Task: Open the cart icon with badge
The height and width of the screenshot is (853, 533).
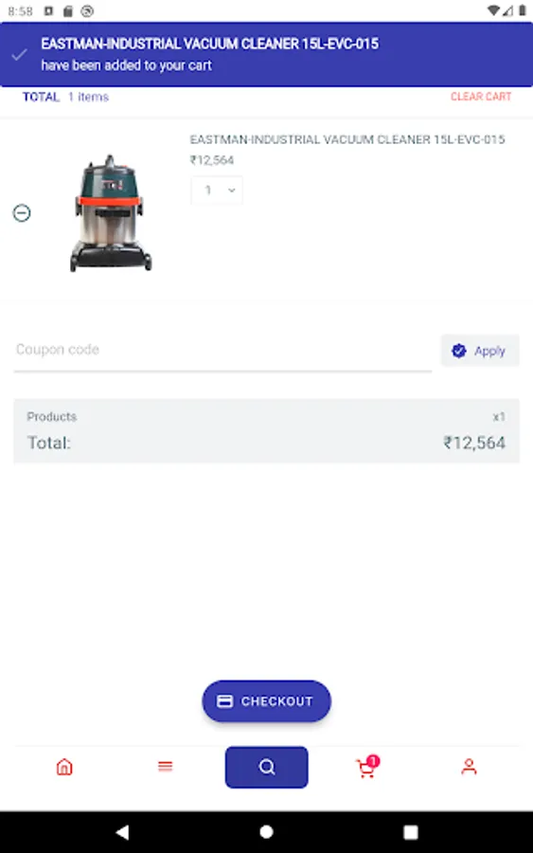Action: click(x=367, y=767)
